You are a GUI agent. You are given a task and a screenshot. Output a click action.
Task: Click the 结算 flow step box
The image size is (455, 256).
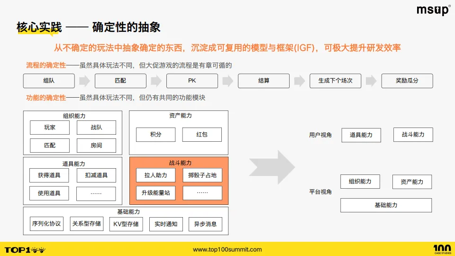tap(264, 81)
